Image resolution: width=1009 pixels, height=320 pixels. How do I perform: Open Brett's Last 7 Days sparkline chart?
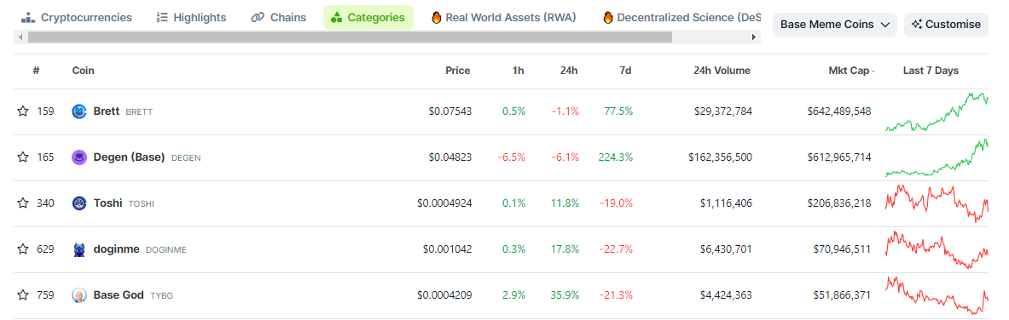(937, 111)
